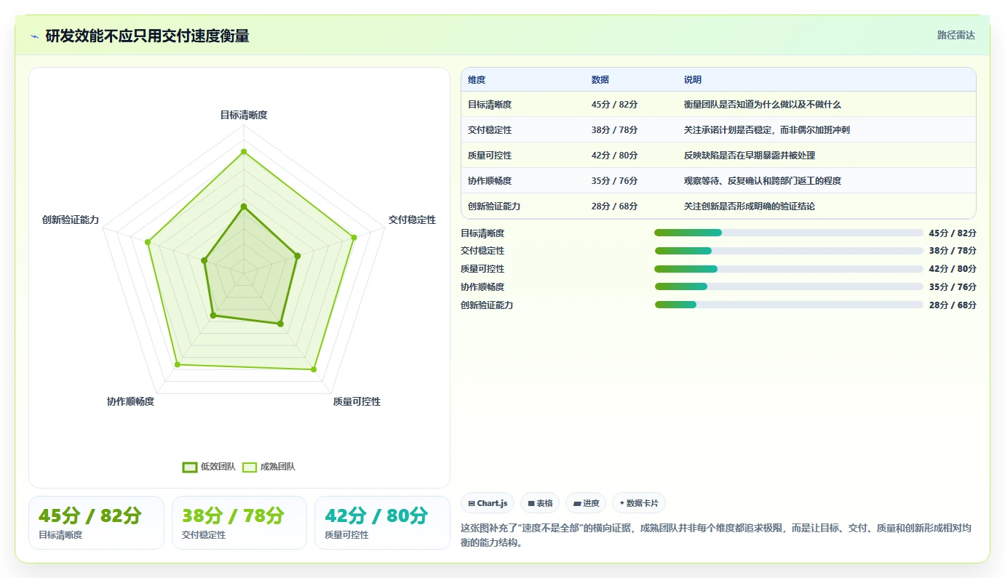Select the 创新验证能力 table row name
Screen dimensions: 1005x578
494,206
